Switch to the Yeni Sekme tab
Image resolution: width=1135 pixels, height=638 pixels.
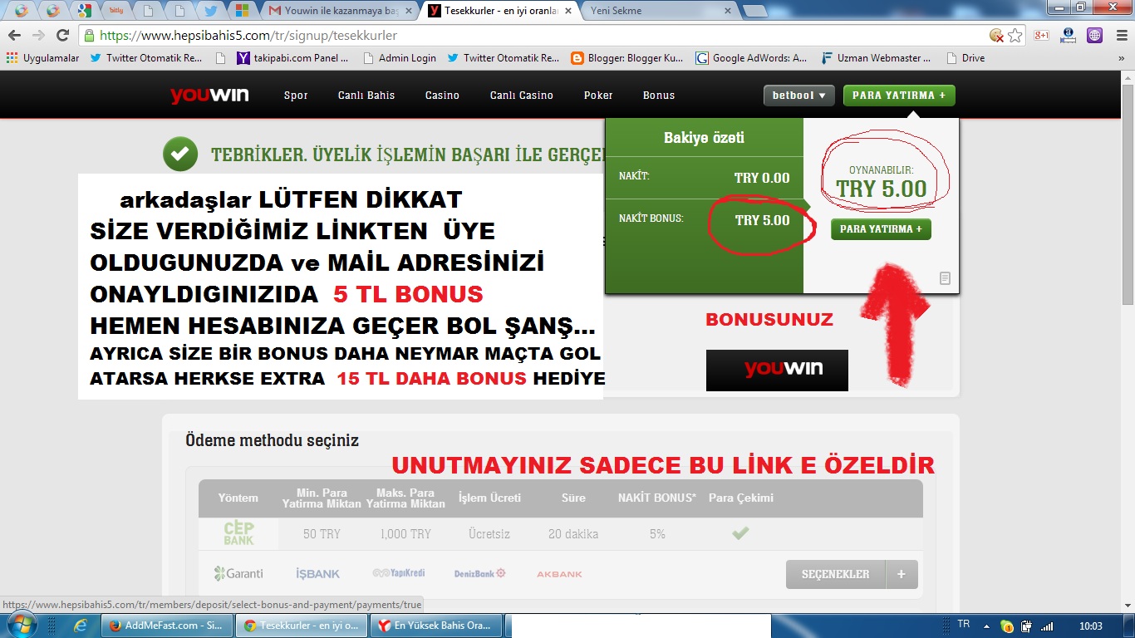(656, 12)
